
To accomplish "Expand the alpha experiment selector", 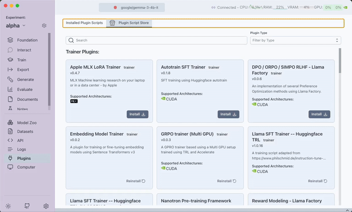I will [13, 26].
